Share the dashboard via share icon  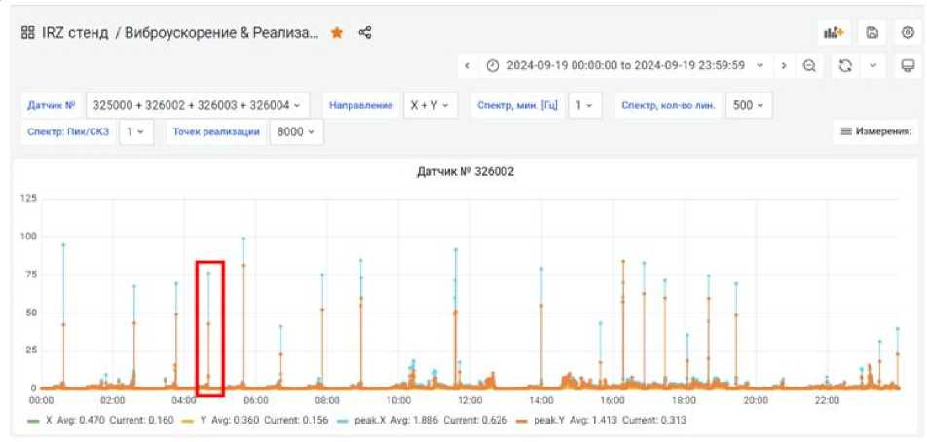pos(365,33)
